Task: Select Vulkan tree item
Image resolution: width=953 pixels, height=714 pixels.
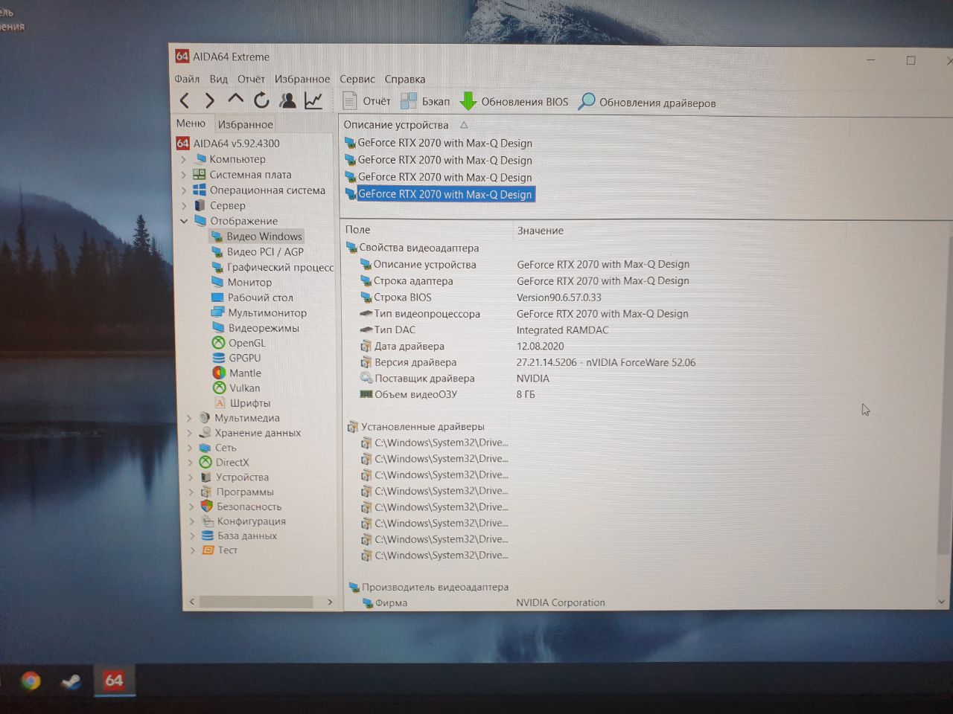Action: click(236, 387)
